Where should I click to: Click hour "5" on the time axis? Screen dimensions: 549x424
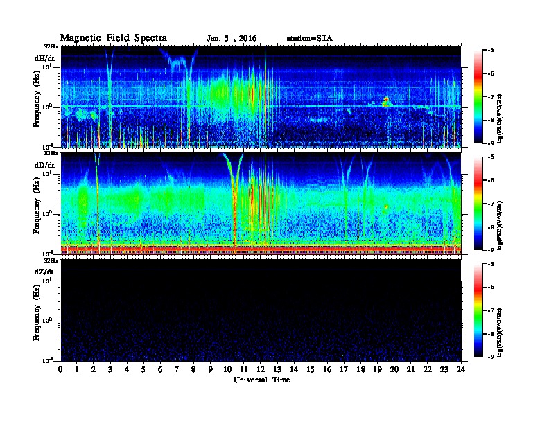(x=143, y=369)
